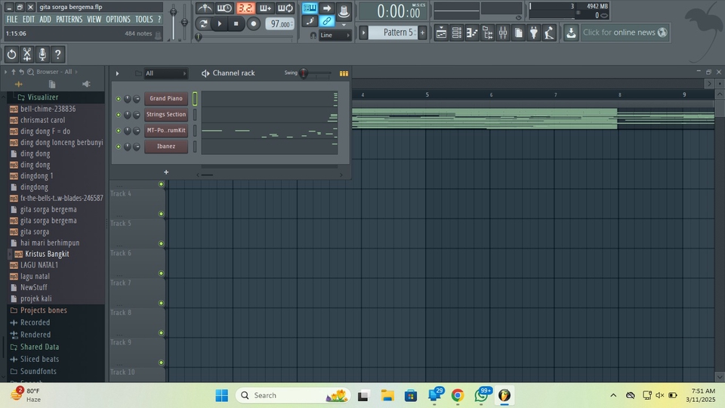This screenshot has width=725, height=408.
Task: Toggle loop recording icon
Action: click(x=285, y=8)
